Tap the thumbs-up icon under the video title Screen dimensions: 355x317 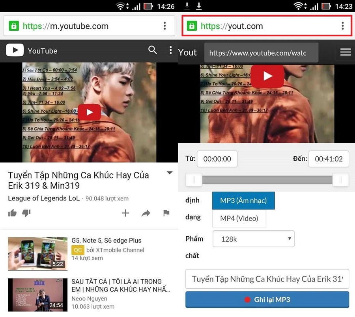tap(12, 213)
